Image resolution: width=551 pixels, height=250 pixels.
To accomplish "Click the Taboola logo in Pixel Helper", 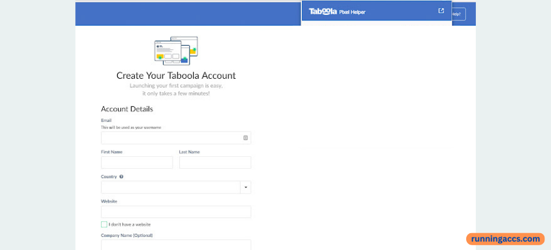I will [323, 11].
